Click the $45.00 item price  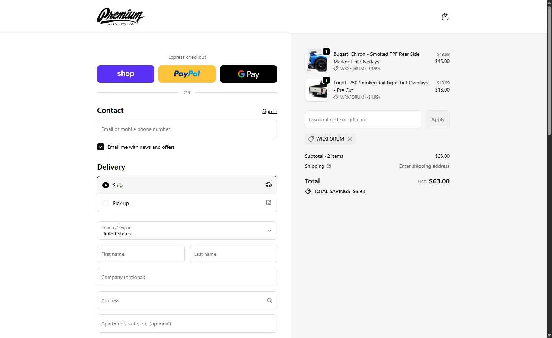pos(442,61)
